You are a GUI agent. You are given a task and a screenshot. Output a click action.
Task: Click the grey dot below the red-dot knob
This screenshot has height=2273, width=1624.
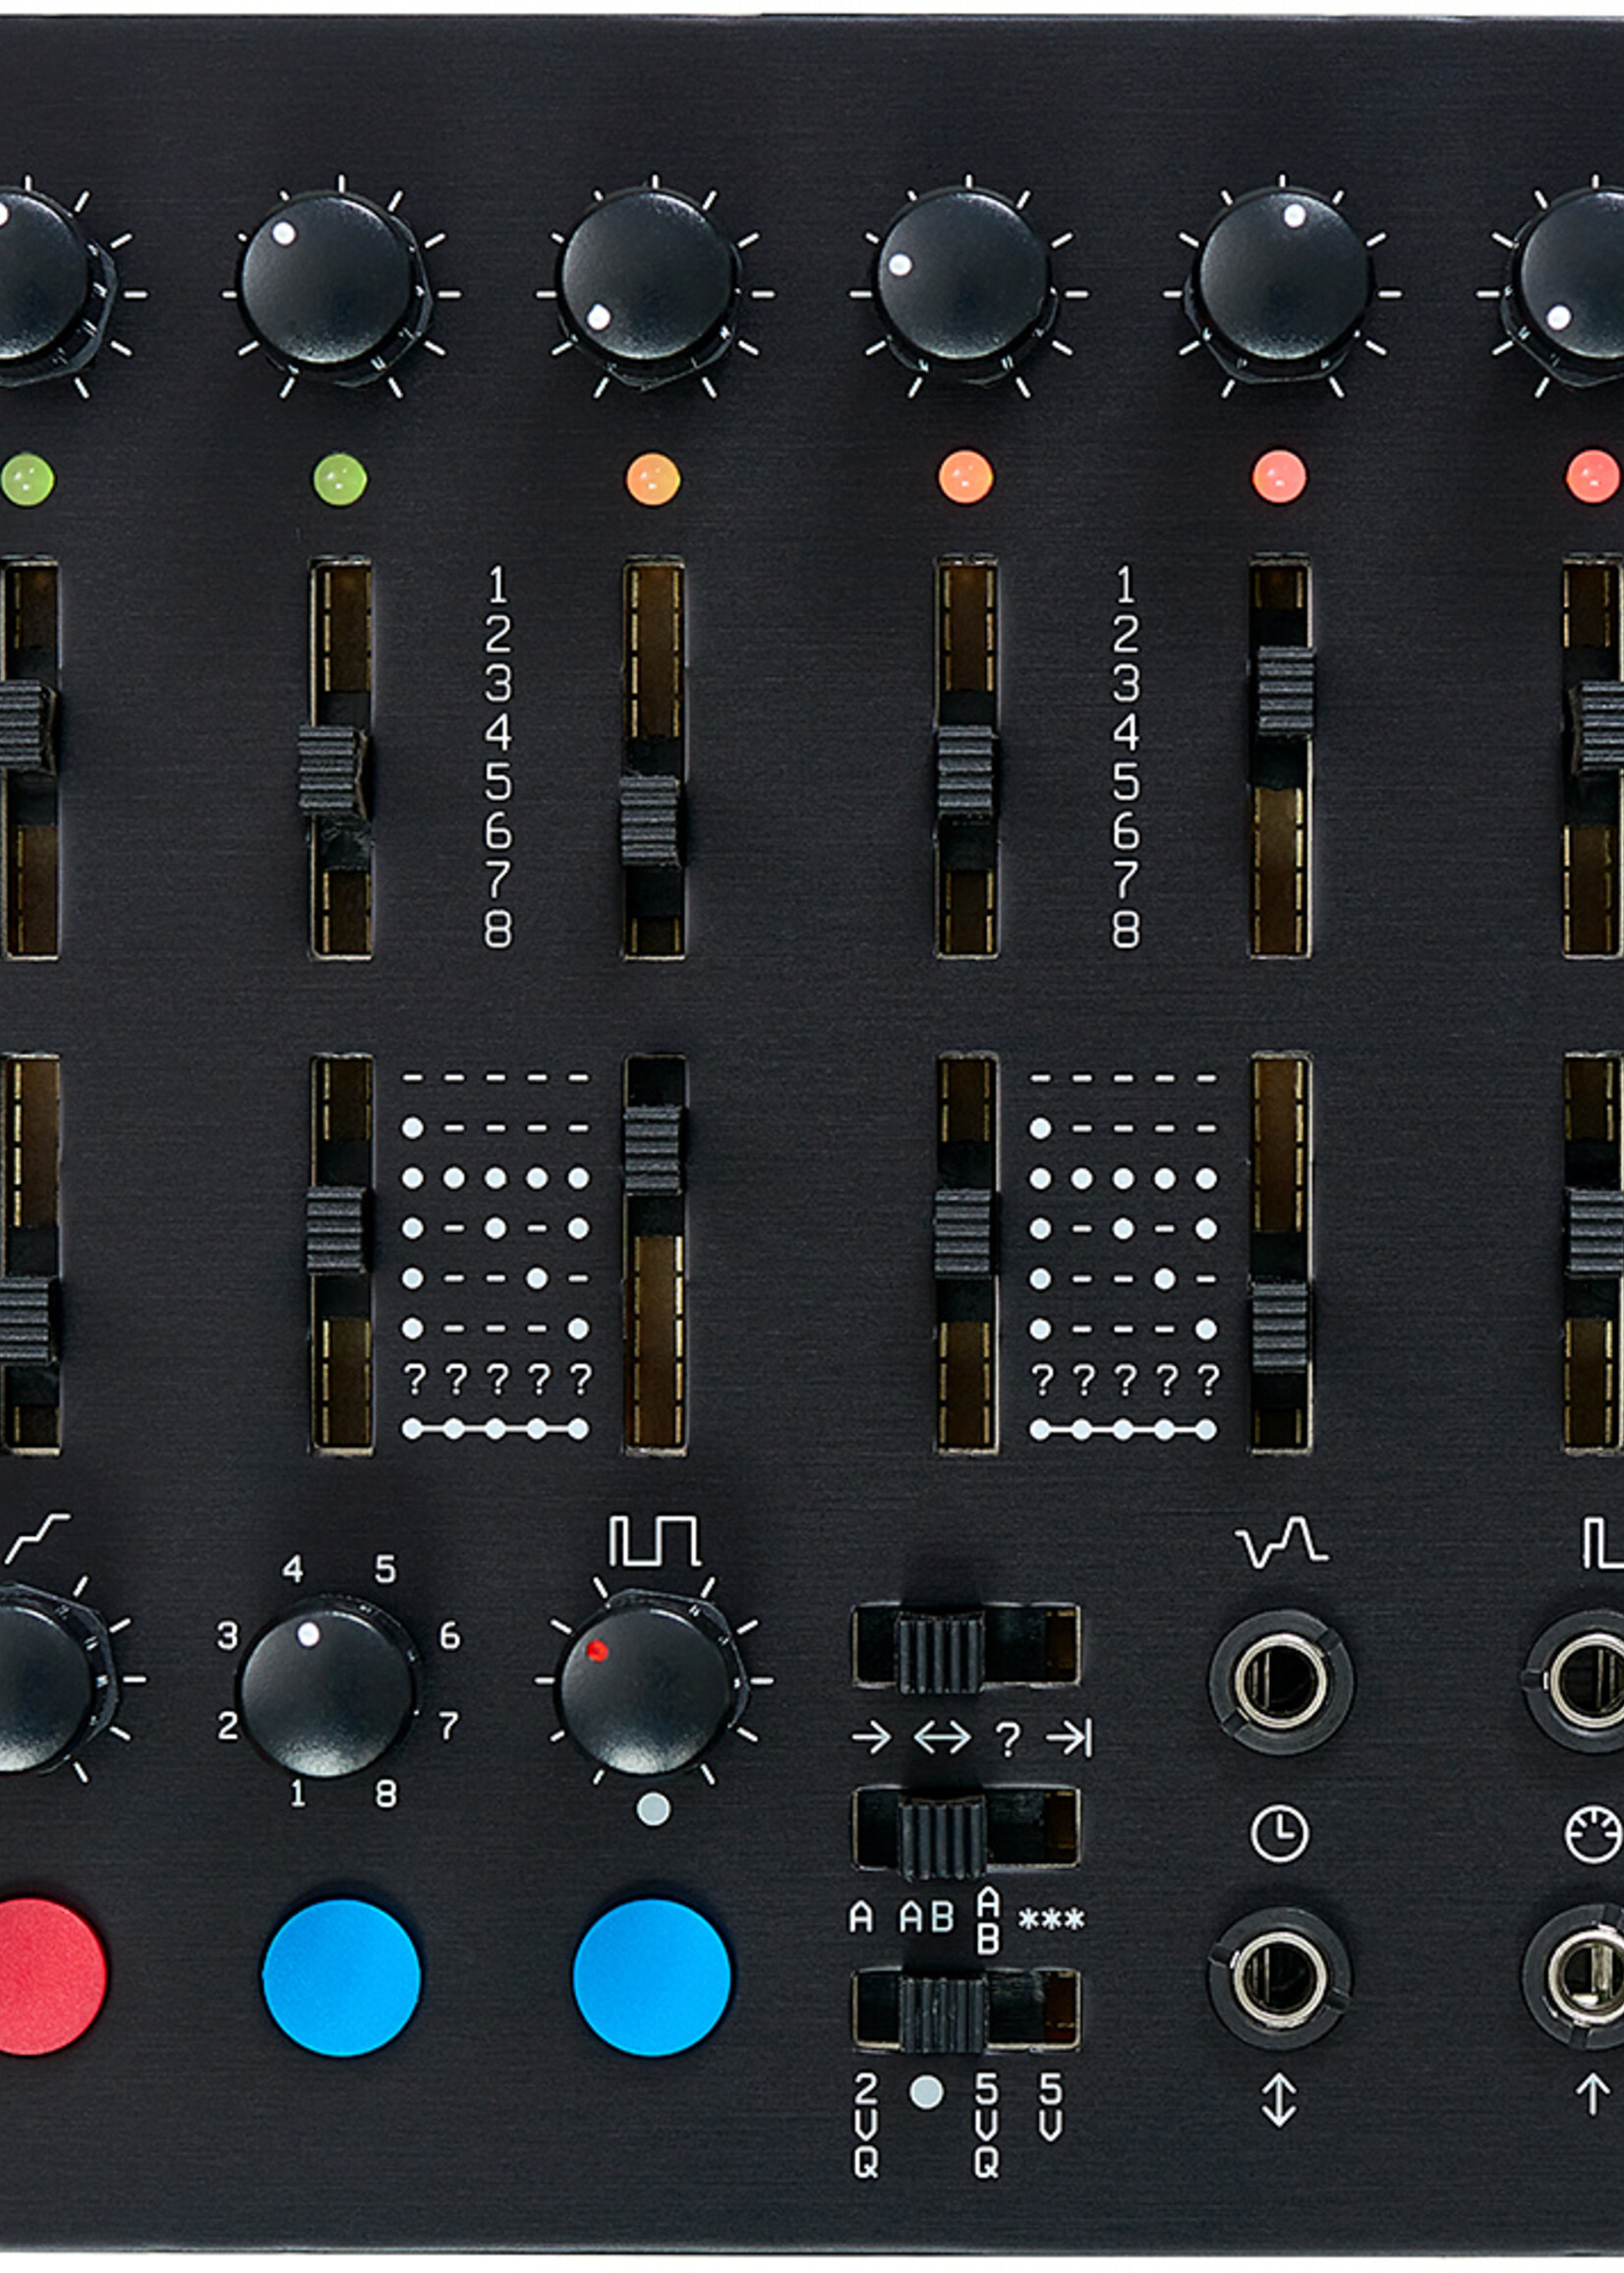coord(653,1808)
